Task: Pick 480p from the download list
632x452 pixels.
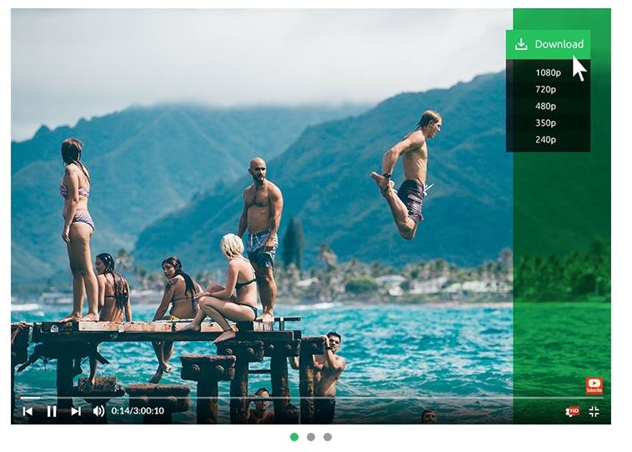Action: (548, 107)
